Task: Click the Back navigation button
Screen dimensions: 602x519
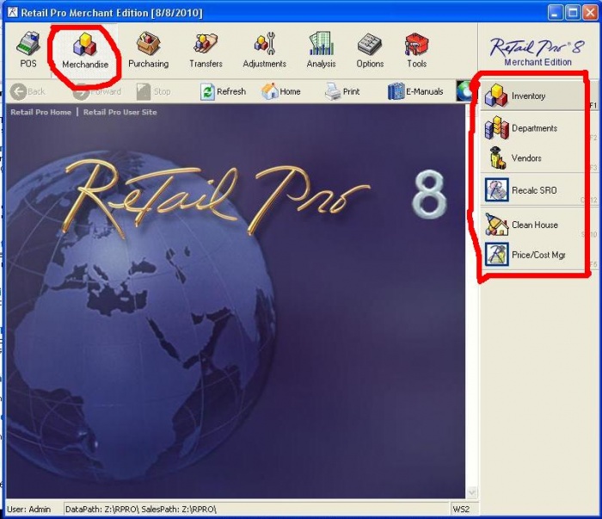Action: tap(28, 92)
